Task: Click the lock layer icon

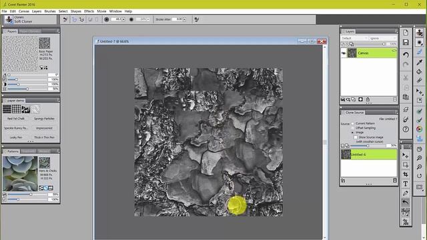Action: (x=368, y=99)
